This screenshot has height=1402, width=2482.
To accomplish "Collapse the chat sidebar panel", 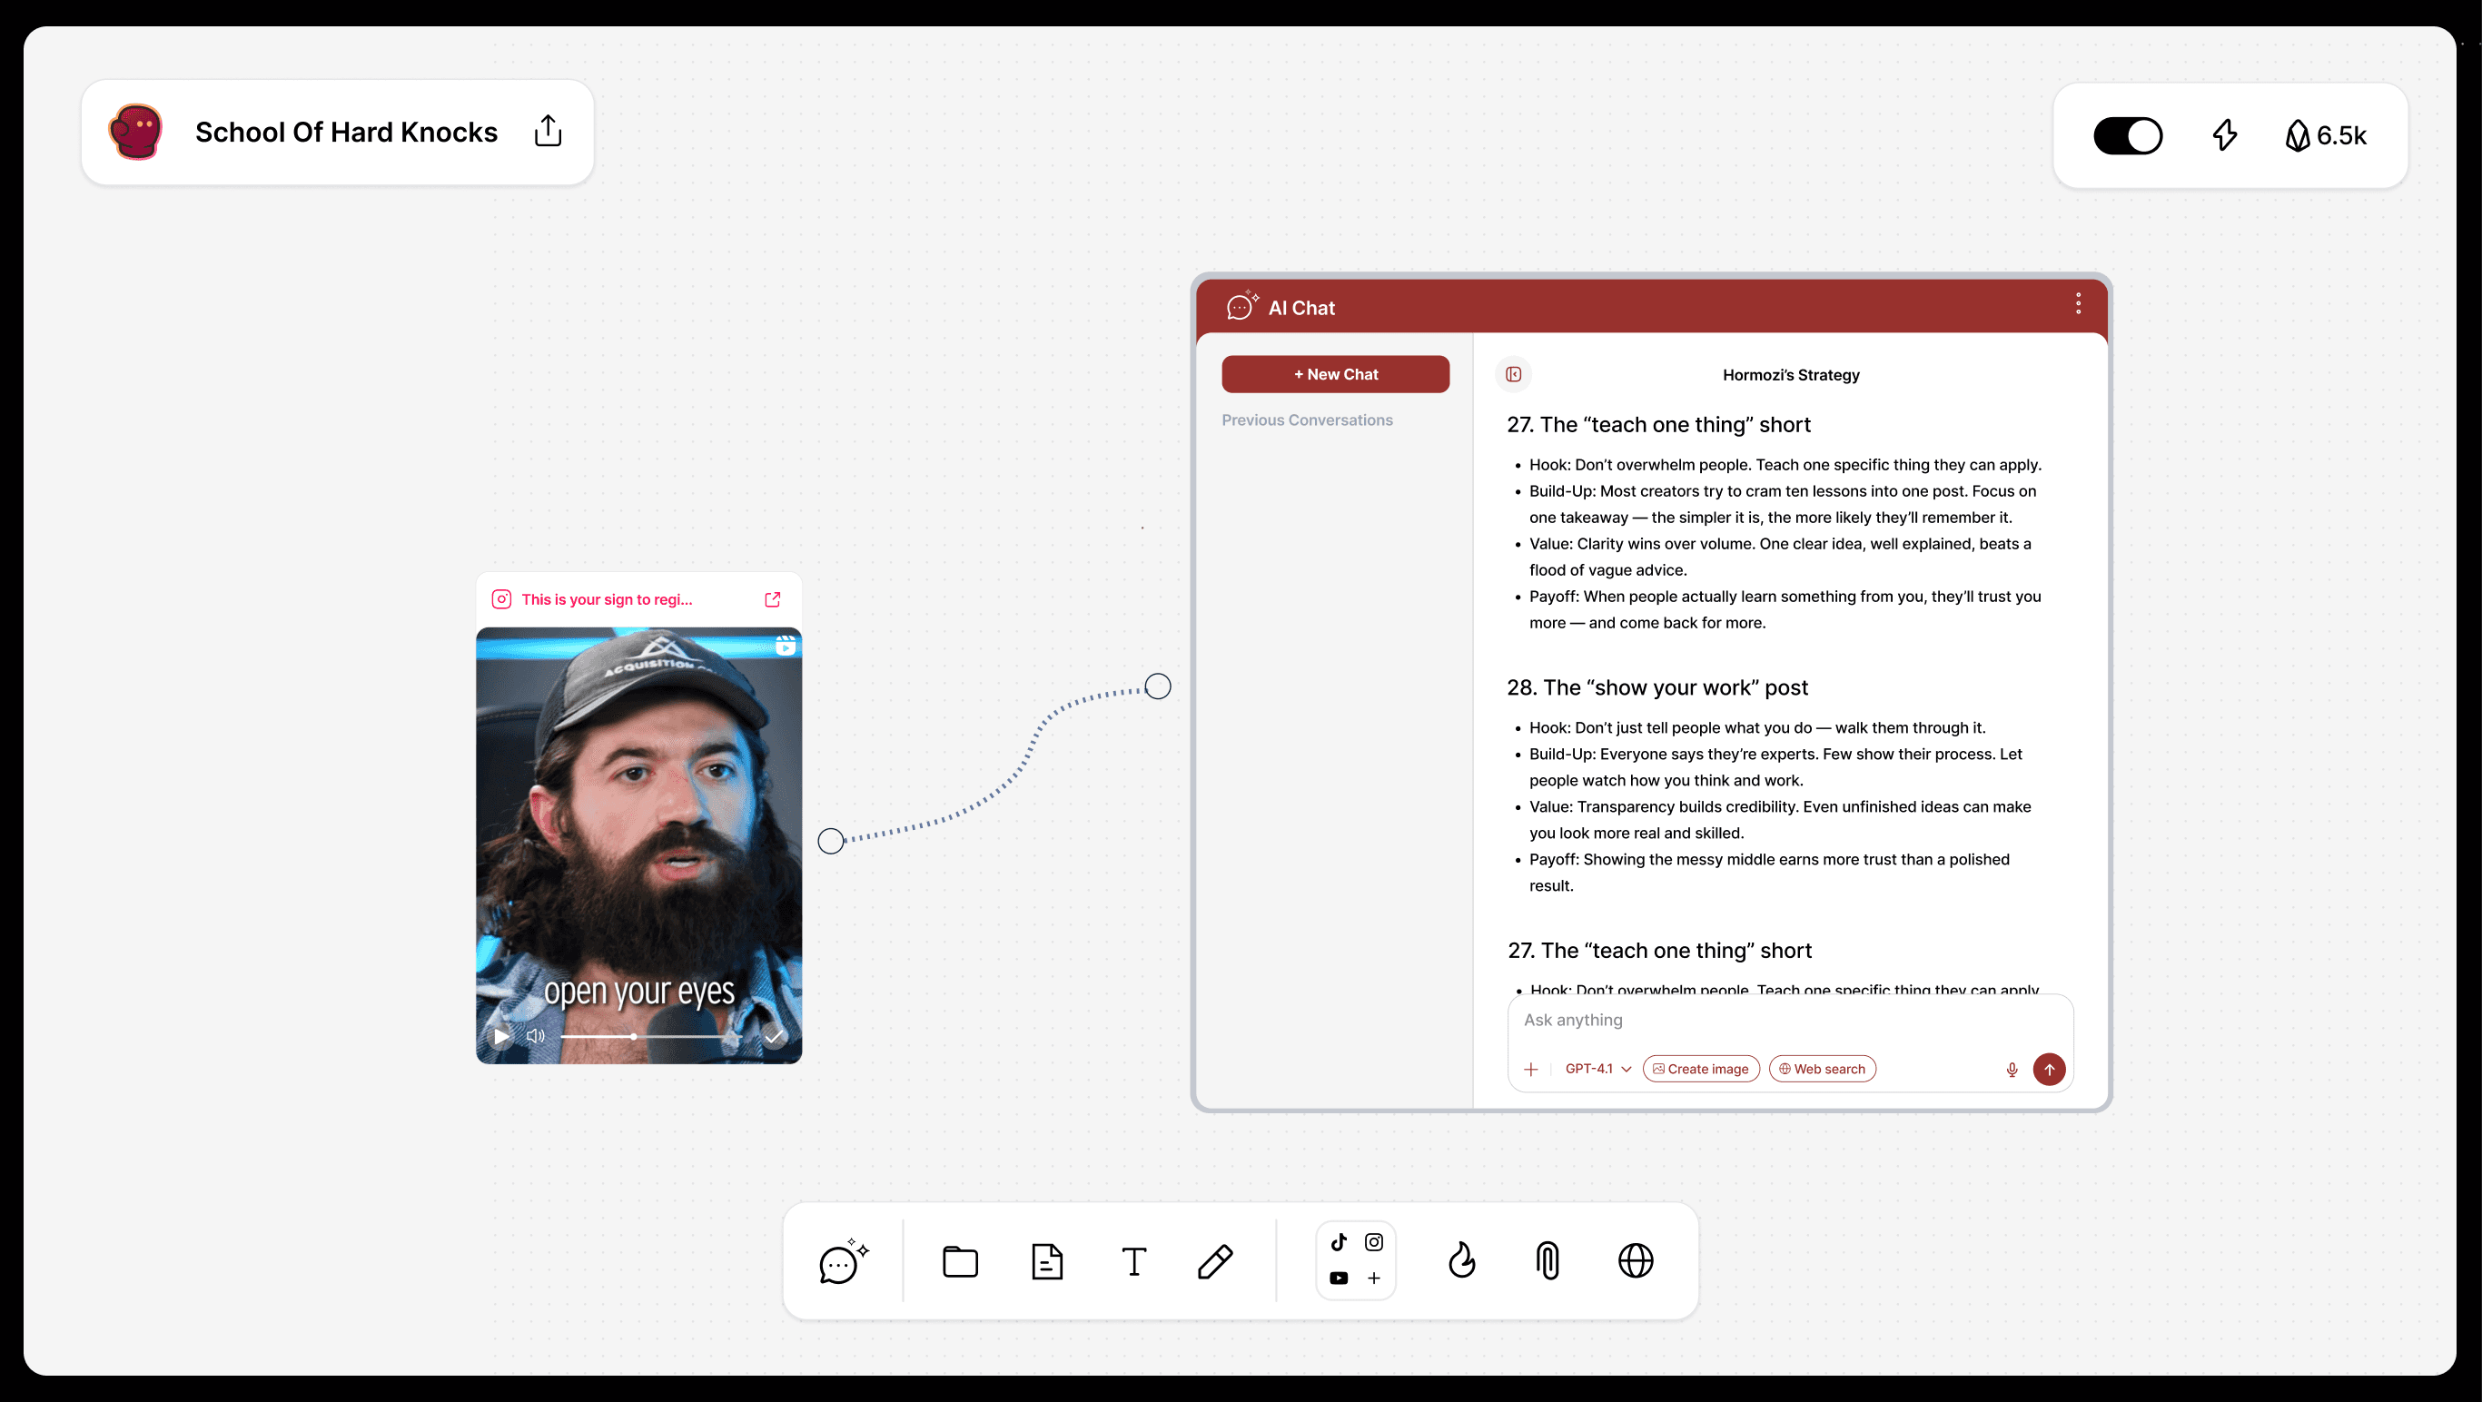I will tap(1513, 375).
